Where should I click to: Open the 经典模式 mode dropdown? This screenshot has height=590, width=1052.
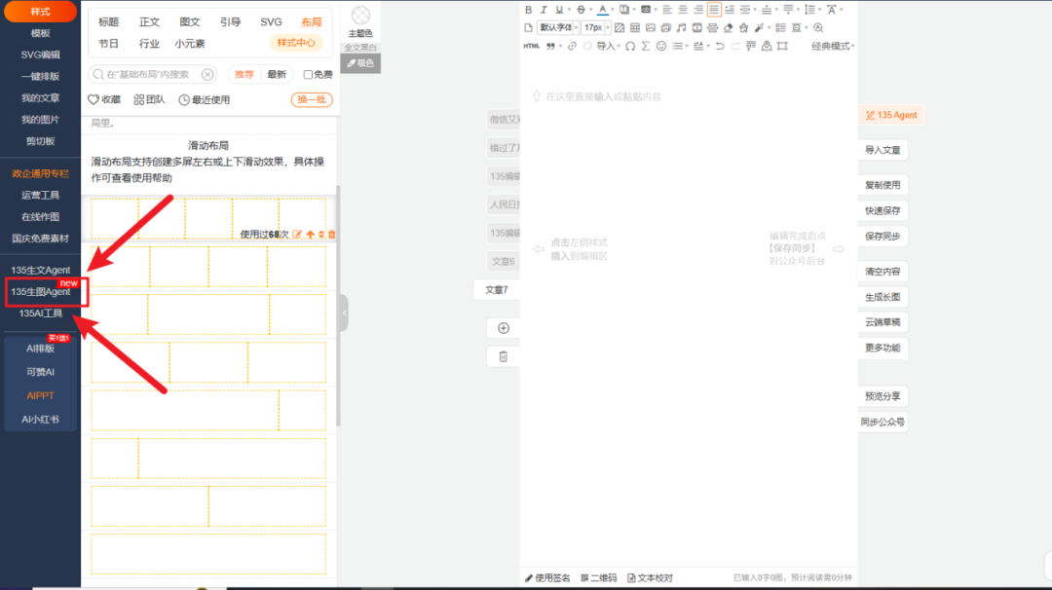(x=833, y=47)
